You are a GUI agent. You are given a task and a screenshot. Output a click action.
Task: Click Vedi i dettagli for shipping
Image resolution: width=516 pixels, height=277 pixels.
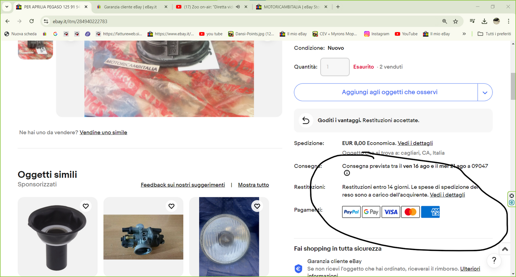click(415, 143)
